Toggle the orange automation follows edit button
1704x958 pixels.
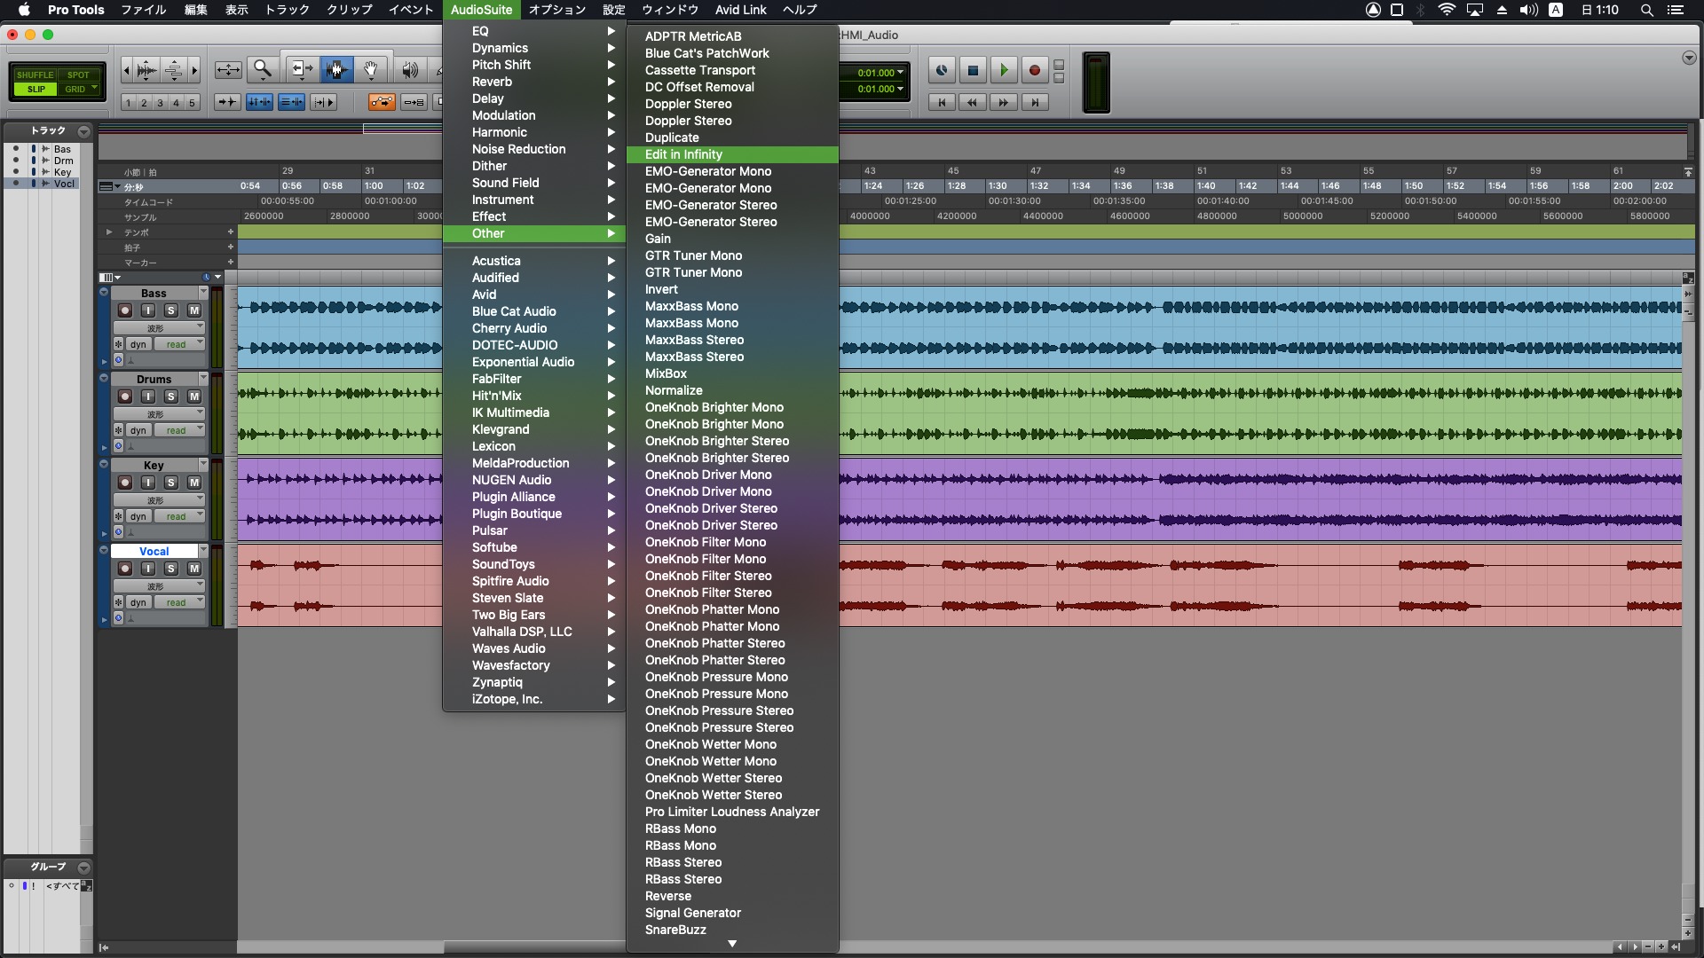(x=382, y=102)
